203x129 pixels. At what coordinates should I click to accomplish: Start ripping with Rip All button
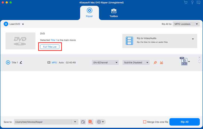coord(184,122)
